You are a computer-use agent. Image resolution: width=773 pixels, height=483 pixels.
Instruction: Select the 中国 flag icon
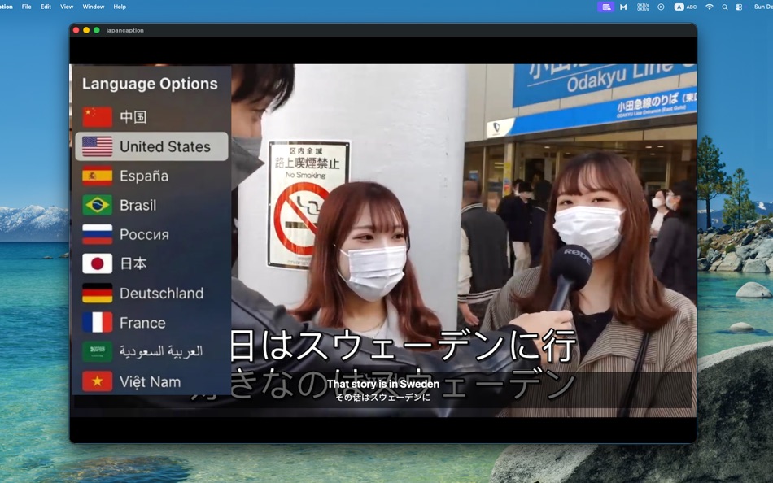97,116
